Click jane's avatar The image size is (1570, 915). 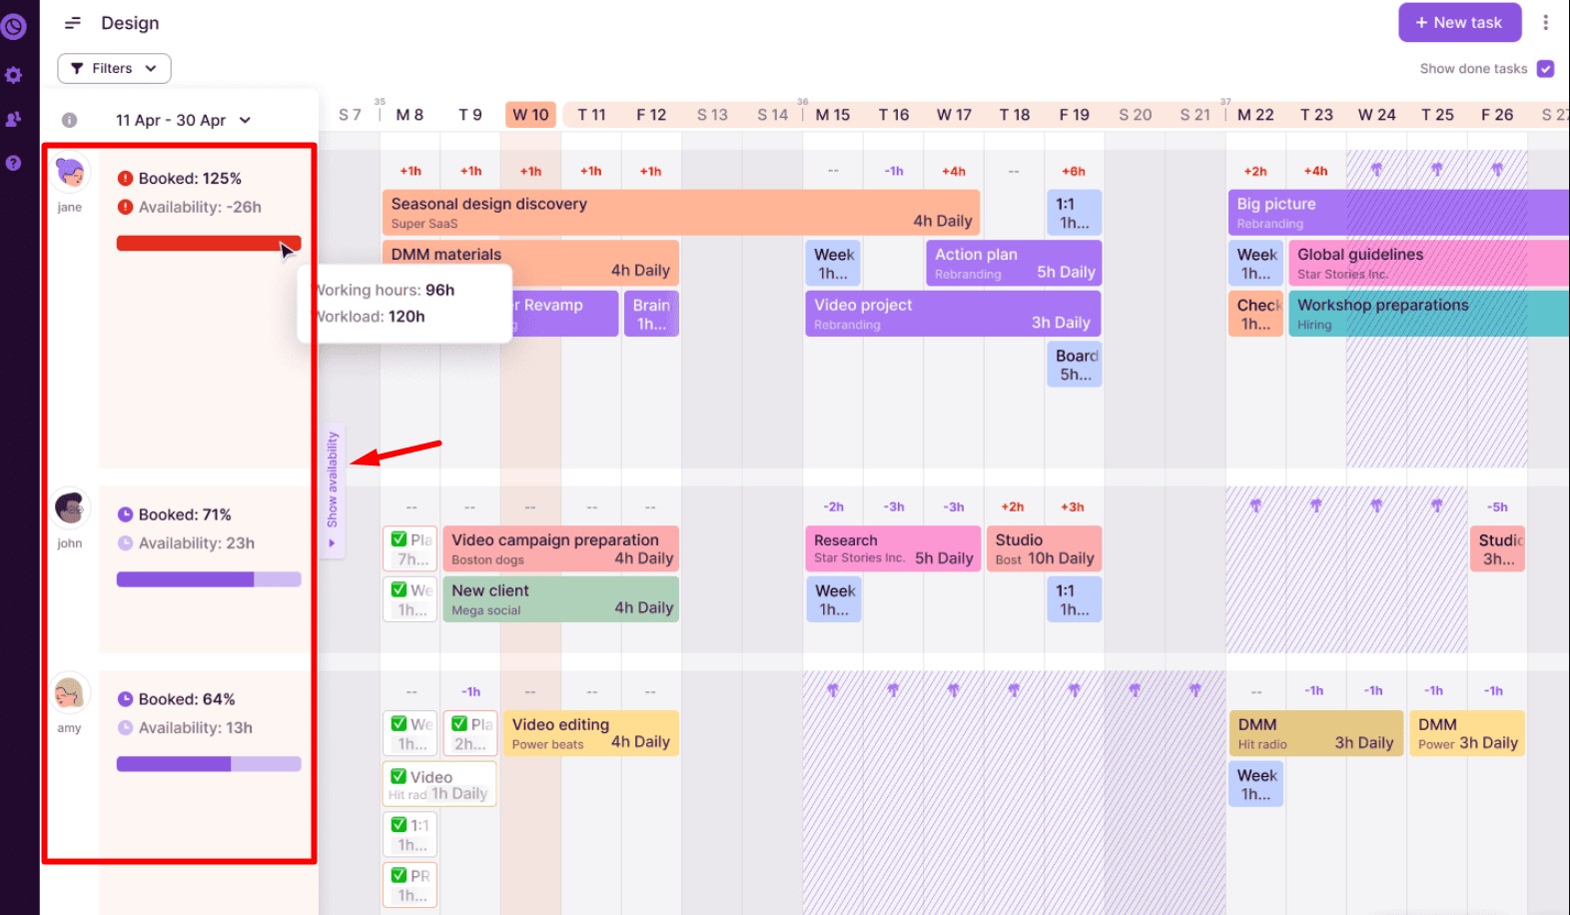point(70,174)
